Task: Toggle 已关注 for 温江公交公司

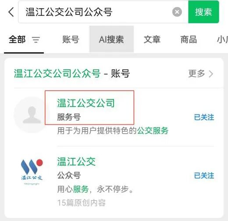Action: click(204, 117)
